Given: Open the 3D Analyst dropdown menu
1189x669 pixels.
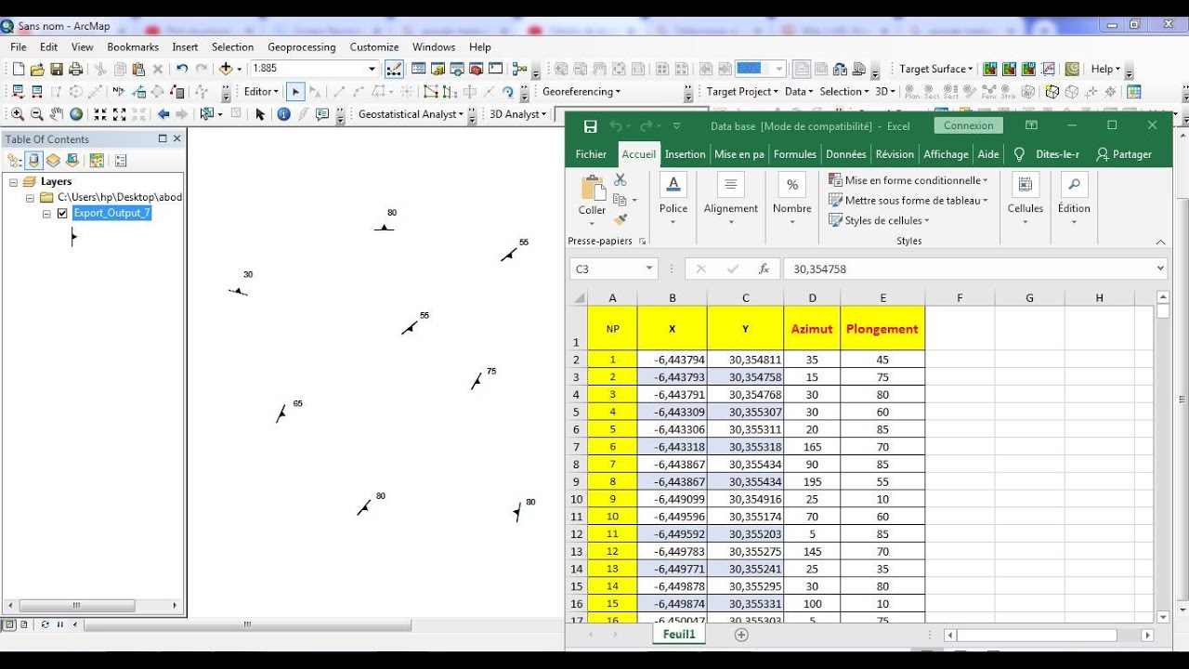Looking at the screenshot, I should click(518, 114).
